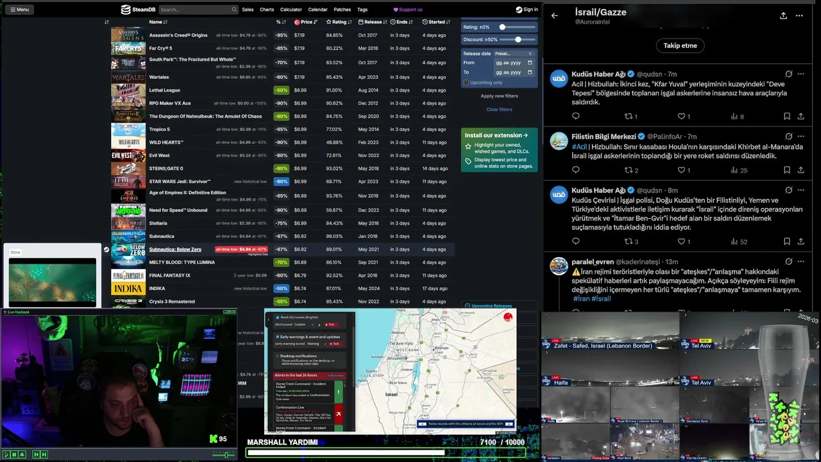This screenshot has width=821, height=462.
Task: Open the Calendar menu item
Action: [x=317, y=10]
